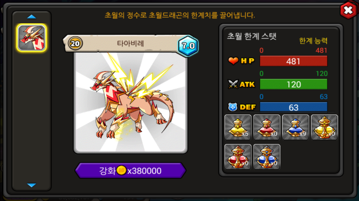The height and width of the screenshot is (201, 359).
Task: Select the Tiabire dragon thumbnail in the sidebar
Action: 32,38
